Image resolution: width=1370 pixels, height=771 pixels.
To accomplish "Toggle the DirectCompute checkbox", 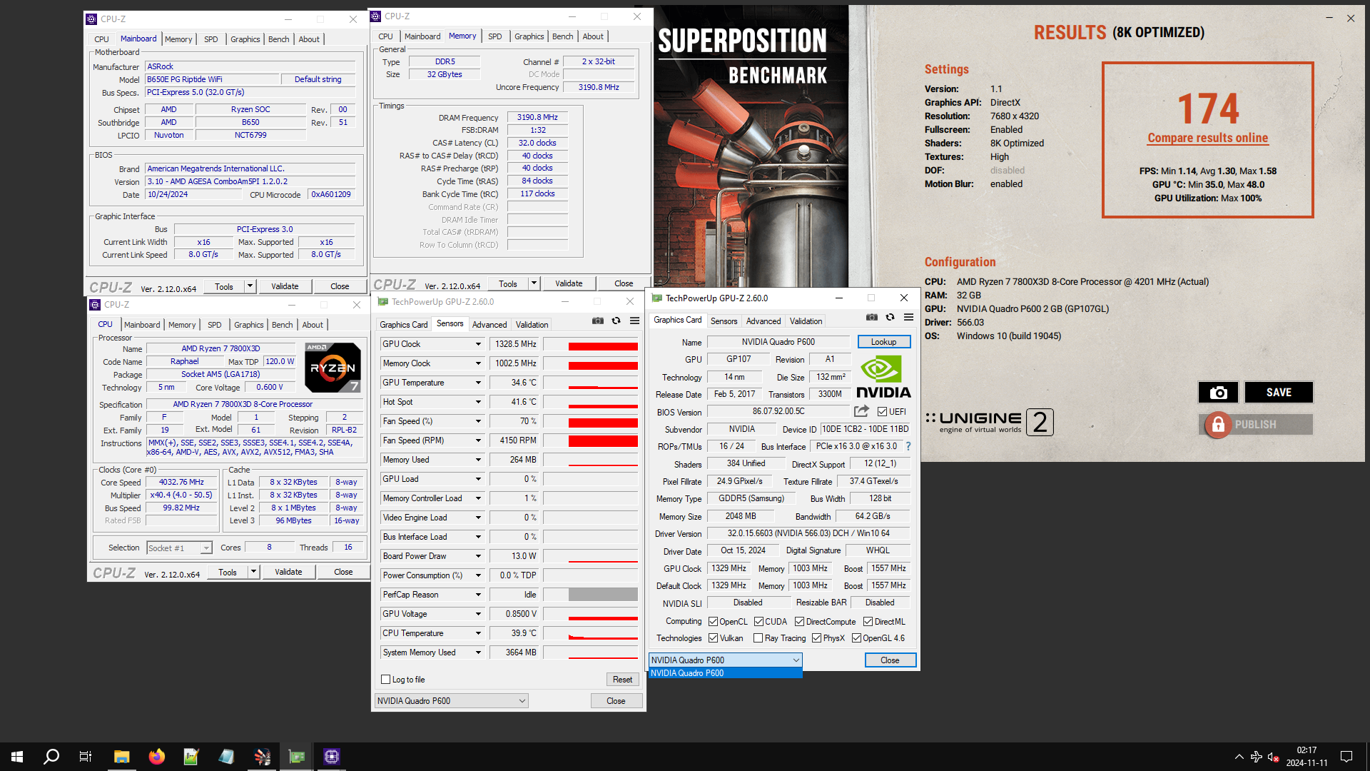I will (x=800, y=622).
